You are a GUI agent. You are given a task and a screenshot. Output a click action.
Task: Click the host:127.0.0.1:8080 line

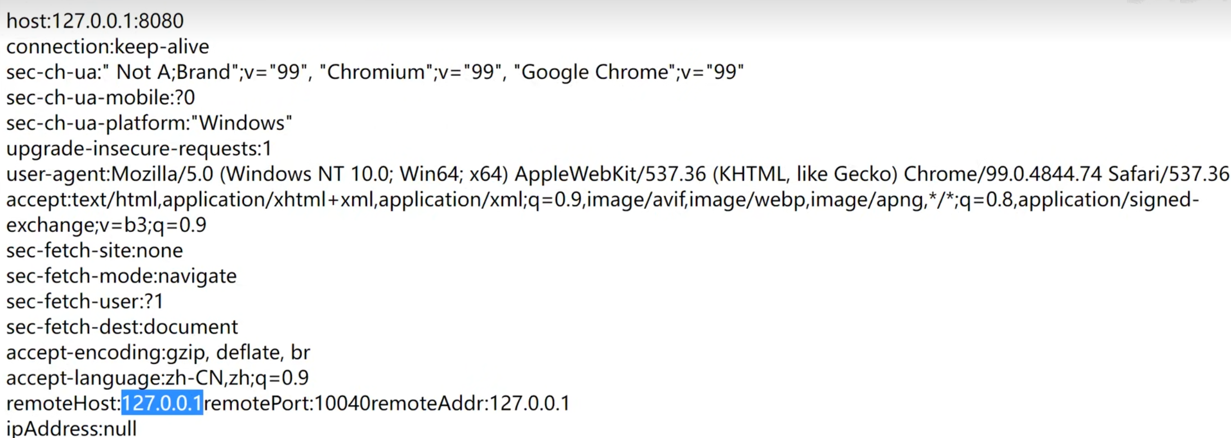pos(95,21)
